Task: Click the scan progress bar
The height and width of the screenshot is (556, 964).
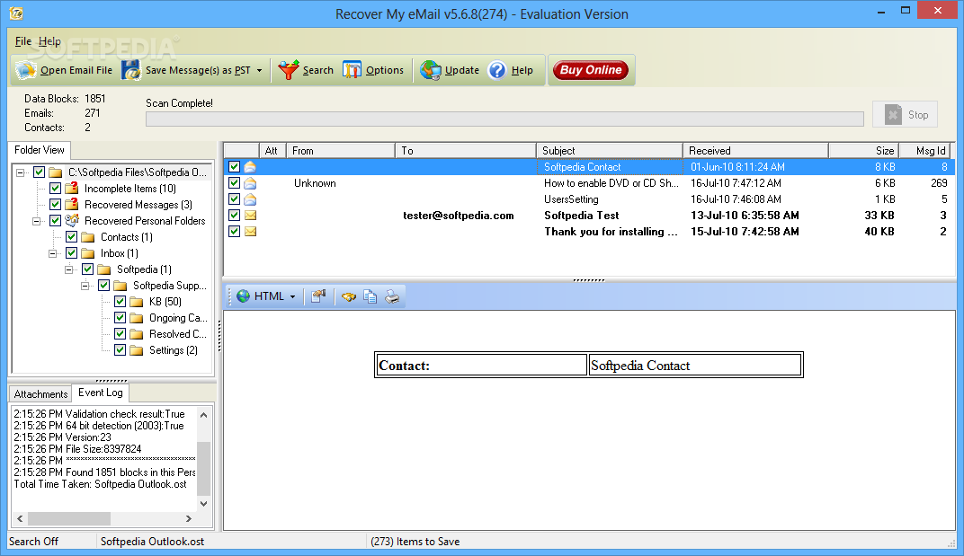Action: coord(504,119)
